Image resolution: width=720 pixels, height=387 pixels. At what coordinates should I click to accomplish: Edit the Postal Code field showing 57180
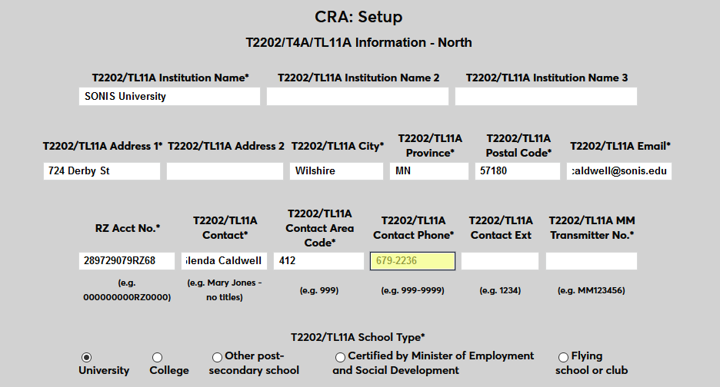518,171
